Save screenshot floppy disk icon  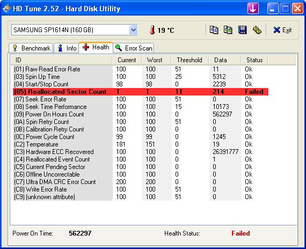(242, 30)
